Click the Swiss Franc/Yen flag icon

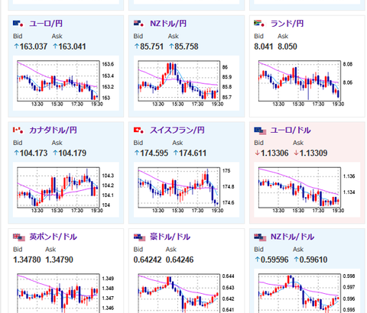pyautogui.click(x=139, y=131)
